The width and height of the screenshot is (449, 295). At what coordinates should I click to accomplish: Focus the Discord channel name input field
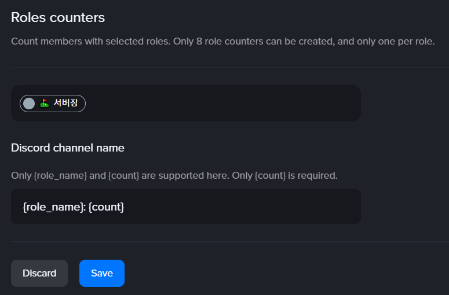click(x=232, y=207)
